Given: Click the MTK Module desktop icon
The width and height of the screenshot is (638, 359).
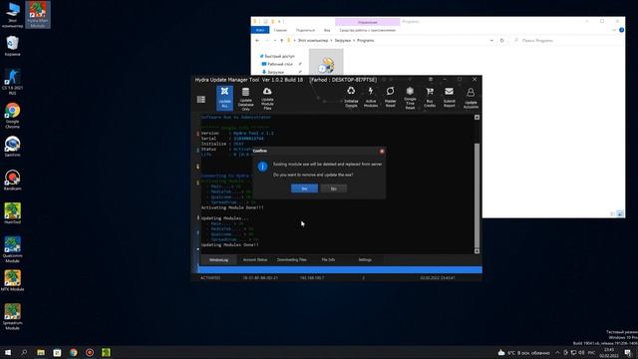Looking at the screenshot, I should pyautogui.click(x=12, y=281).
